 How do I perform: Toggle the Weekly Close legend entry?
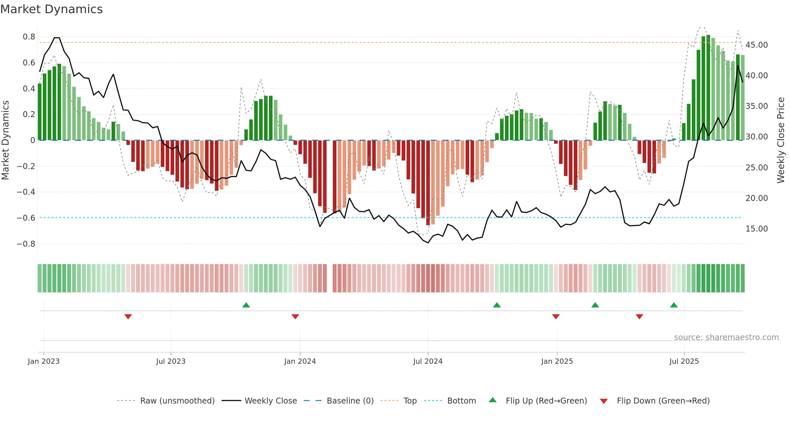tap(259, 401)
